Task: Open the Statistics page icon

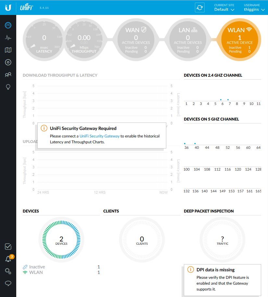Action: (8, 37)
